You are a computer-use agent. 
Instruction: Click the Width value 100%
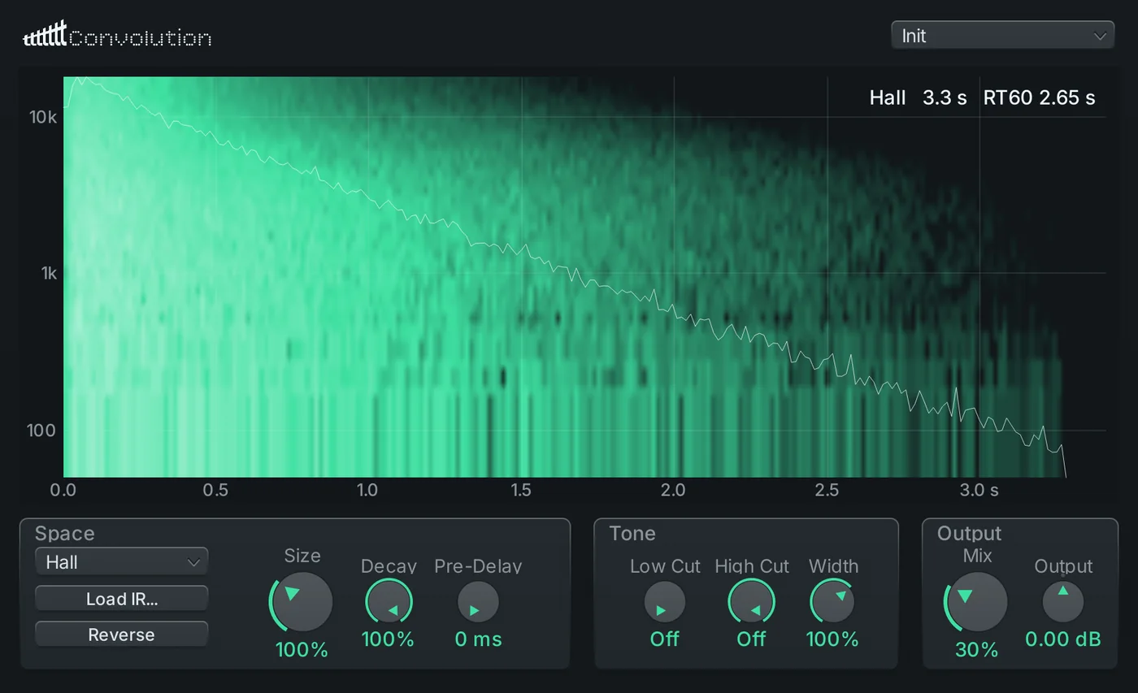pyautogui.click(x=833, y=639)
